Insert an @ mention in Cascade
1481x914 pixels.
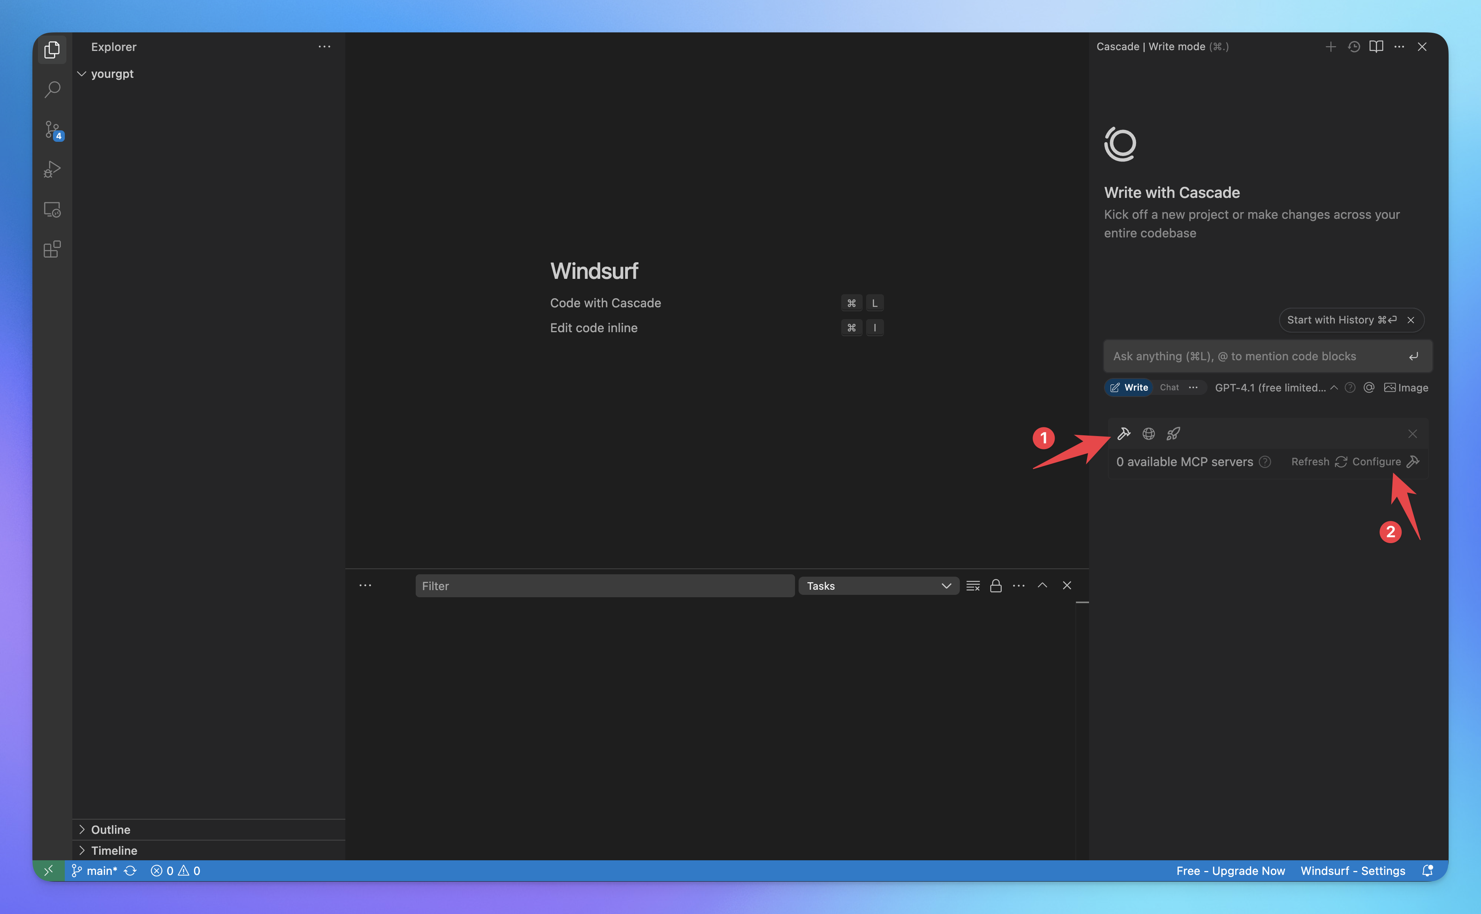pyautogui.click(x=1369, y=387)
